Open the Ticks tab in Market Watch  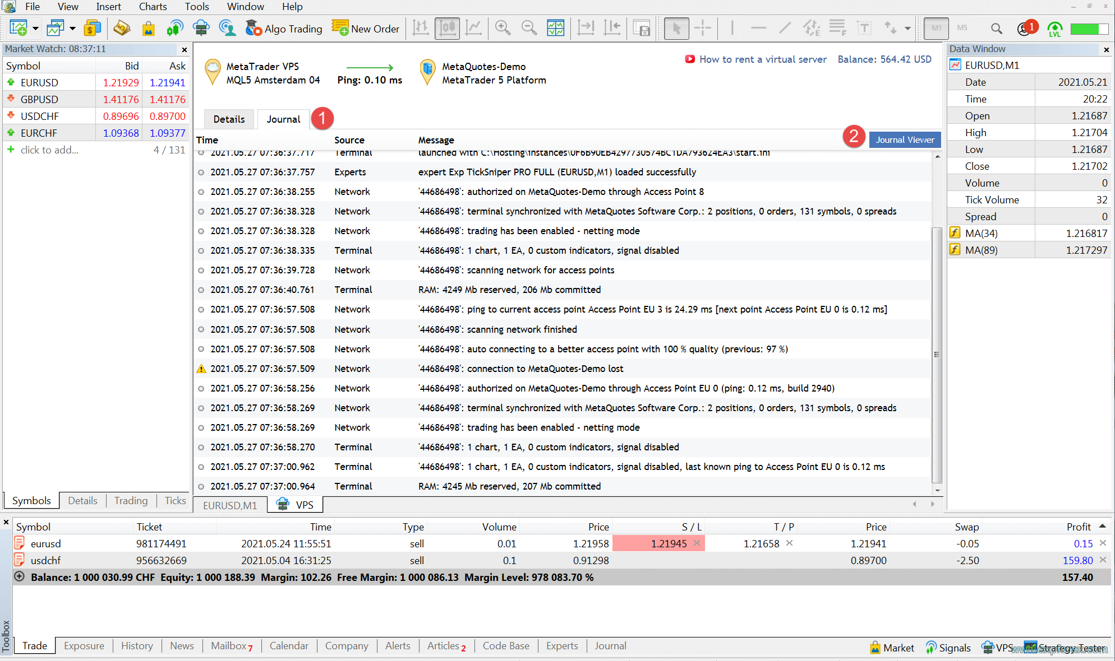(x=175, y=501)
